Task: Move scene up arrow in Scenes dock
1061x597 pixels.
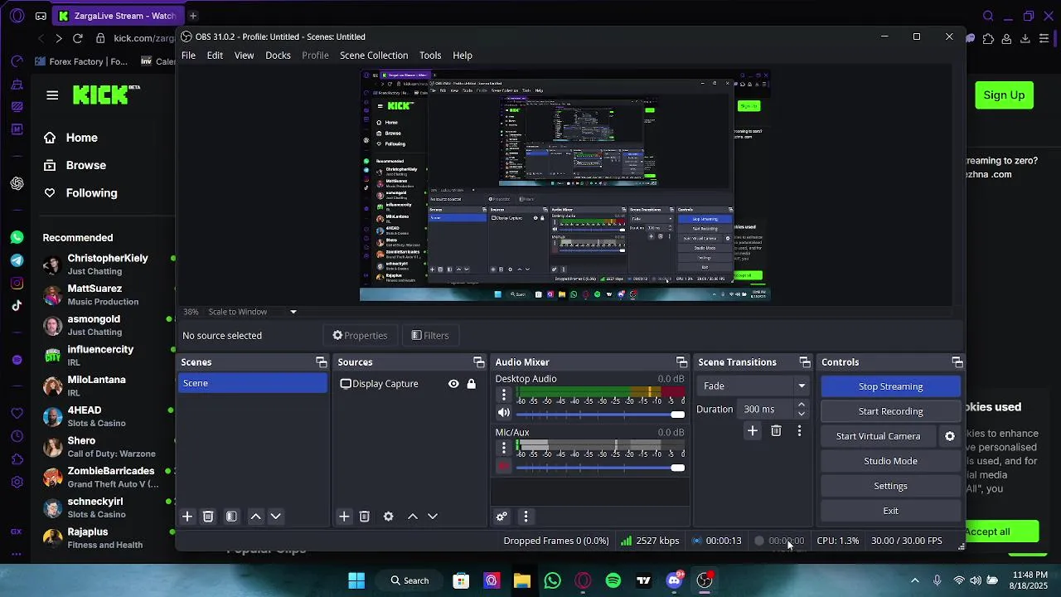Action: pos(256,517)
